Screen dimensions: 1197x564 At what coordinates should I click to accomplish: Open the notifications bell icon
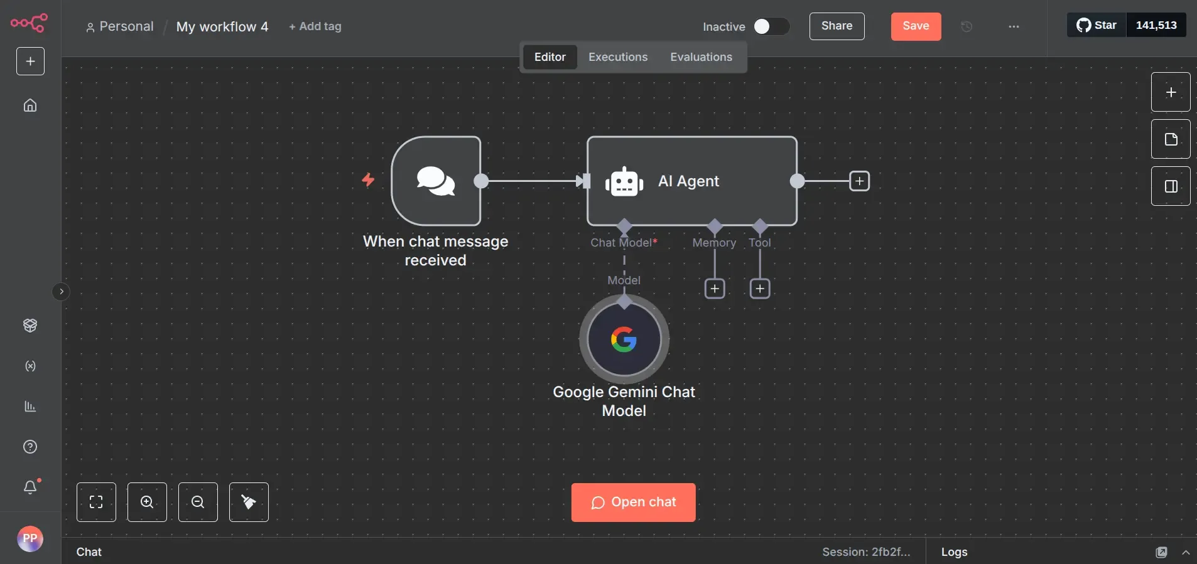coord(30,487)
